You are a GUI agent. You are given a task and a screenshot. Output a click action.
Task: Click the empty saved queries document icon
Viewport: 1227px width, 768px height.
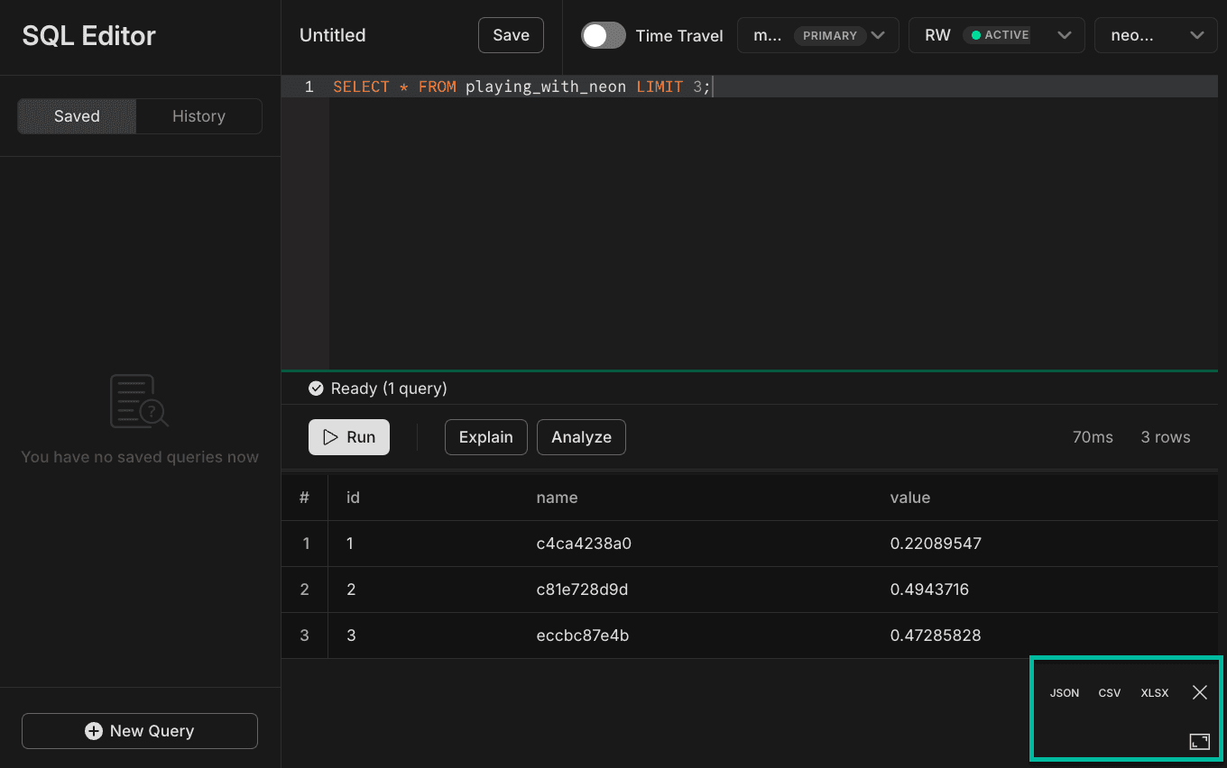[x=139, y=400]
